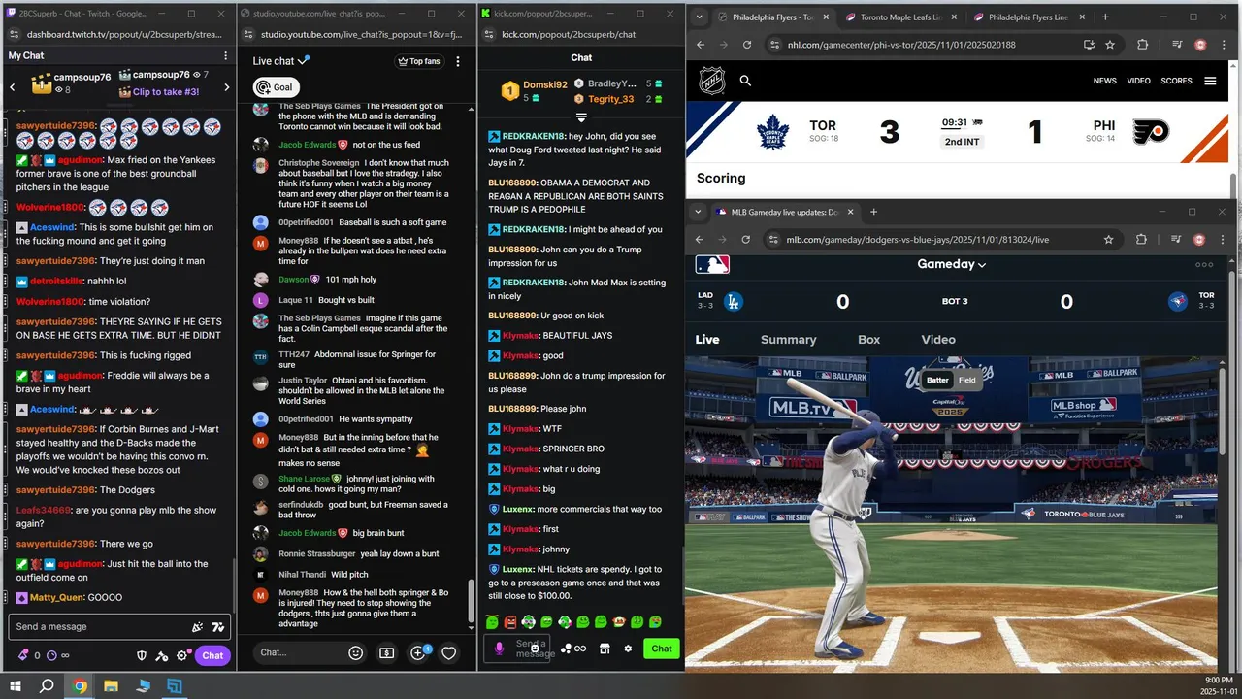Toggle Gameday view to Batter
Image resolution: width=1242 pixels, height=699 pixels.
pos(937,380)
